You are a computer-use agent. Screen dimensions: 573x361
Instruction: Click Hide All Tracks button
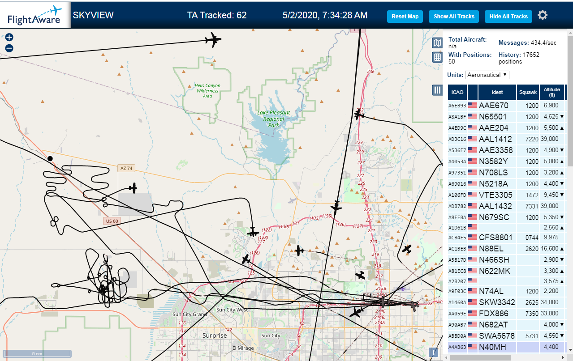(508, 17)
